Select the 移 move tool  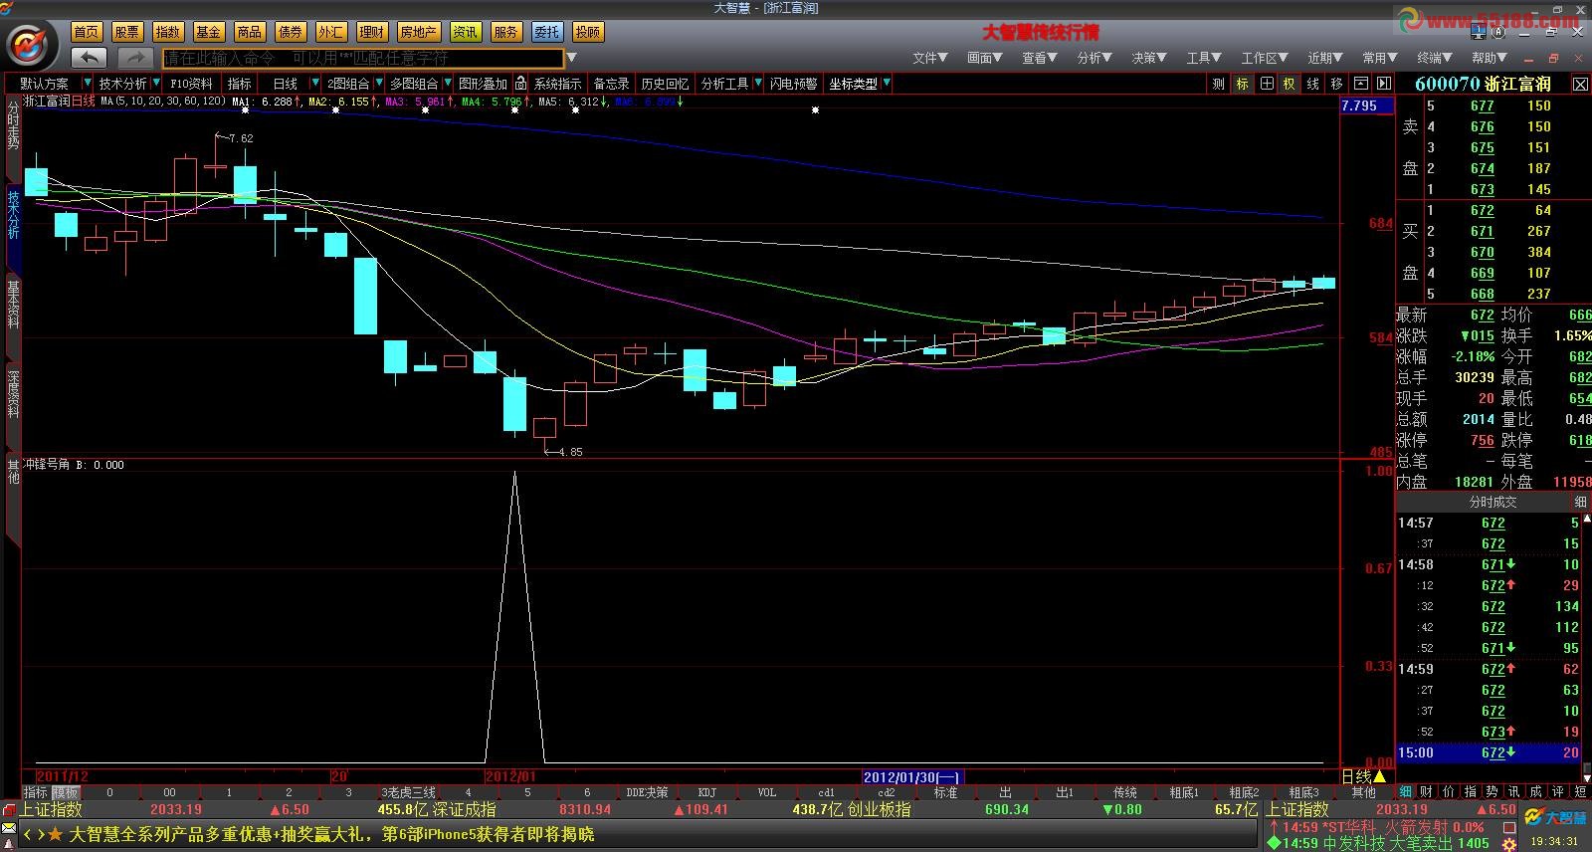click(x=1336, y=84)
